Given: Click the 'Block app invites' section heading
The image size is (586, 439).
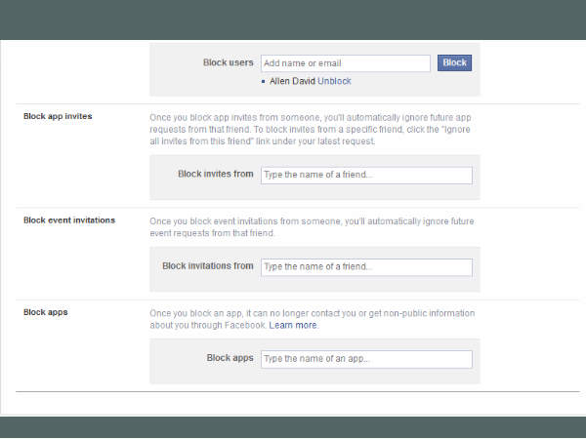Looking at the screenshot, I should [58, 117].
